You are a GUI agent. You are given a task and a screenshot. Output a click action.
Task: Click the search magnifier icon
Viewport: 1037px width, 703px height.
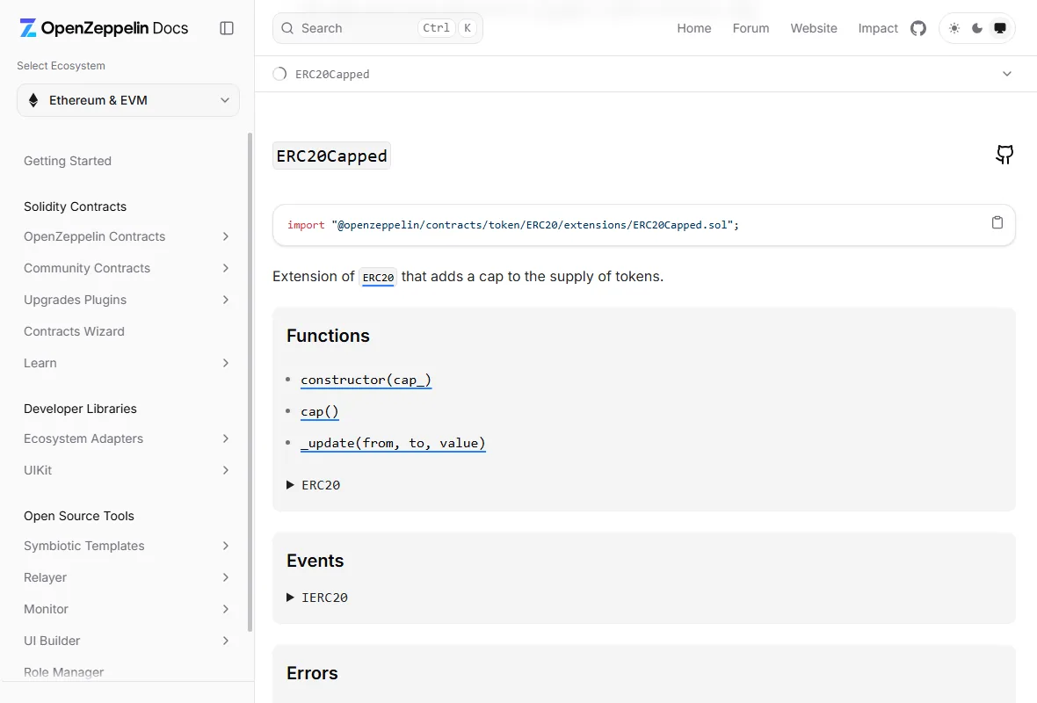coord(287,28)
